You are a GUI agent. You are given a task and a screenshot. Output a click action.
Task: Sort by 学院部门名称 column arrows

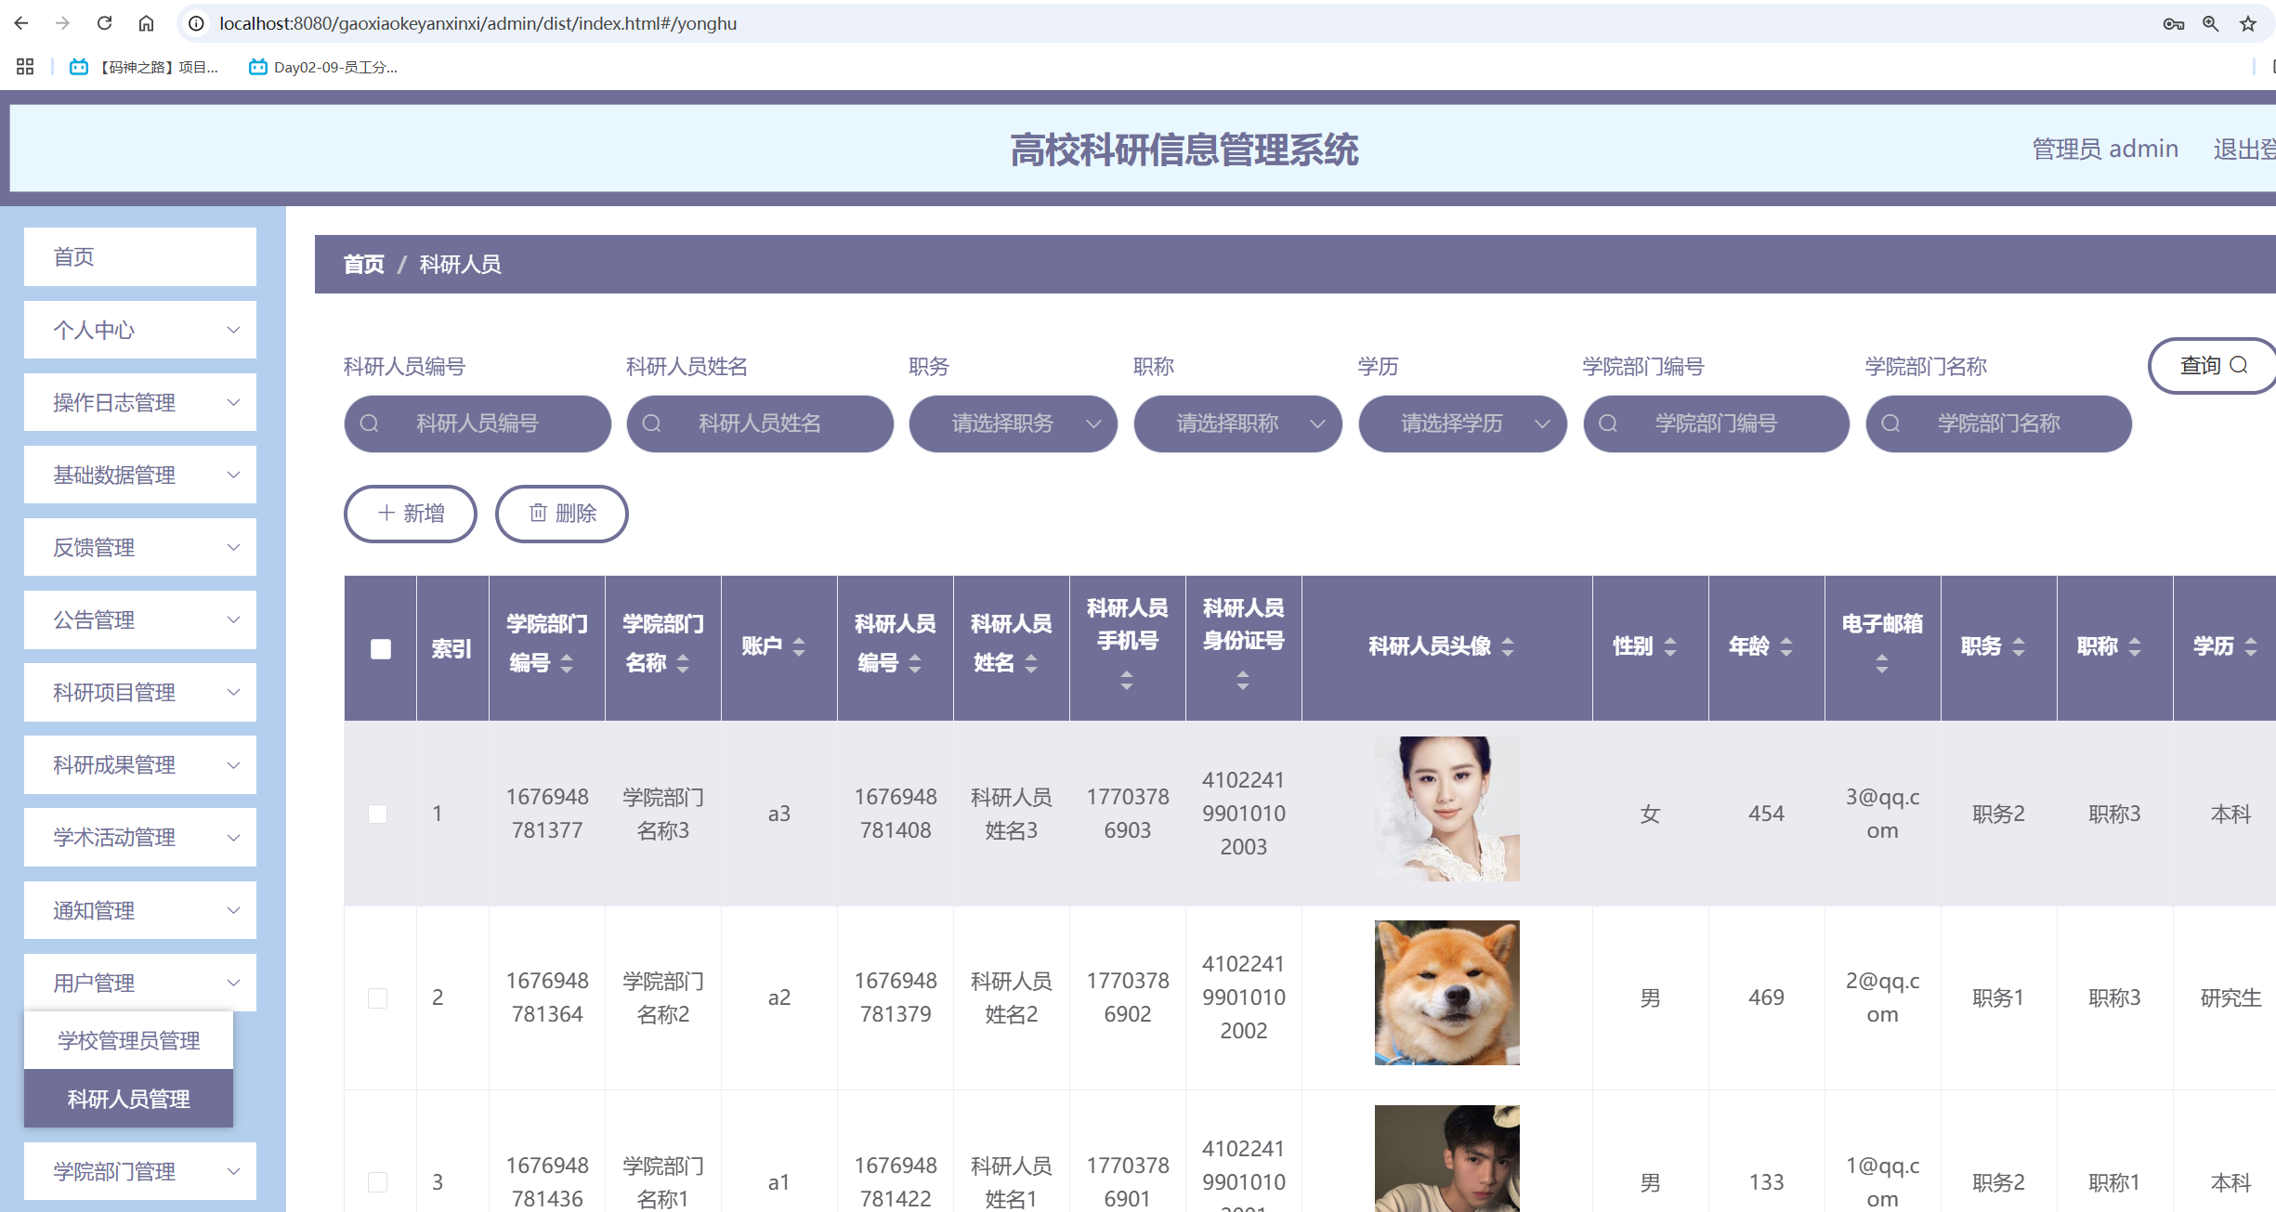tap(683, 663)
